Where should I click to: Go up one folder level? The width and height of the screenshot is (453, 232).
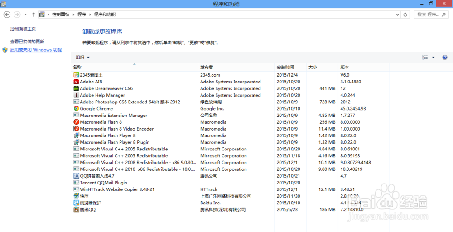[34, 14]
